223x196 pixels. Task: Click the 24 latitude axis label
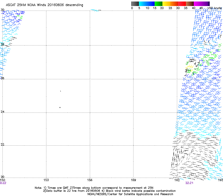tap(2, 112)
